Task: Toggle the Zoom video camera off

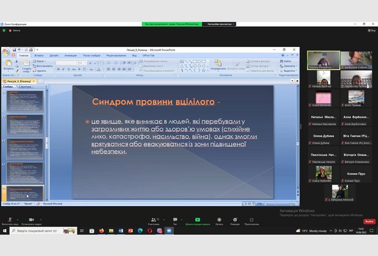Action: [x=29, y=220]
